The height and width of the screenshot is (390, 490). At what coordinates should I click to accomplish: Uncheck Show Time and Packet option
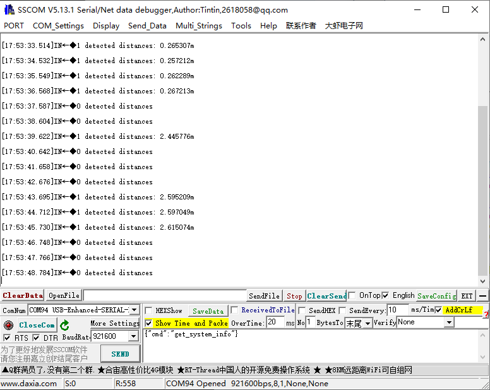click(149, 322)
